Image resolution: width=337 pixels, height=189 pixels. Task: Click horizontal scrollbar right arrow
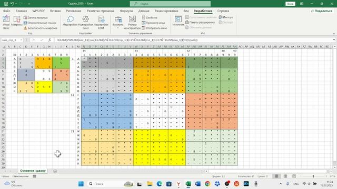pos(331,171)
